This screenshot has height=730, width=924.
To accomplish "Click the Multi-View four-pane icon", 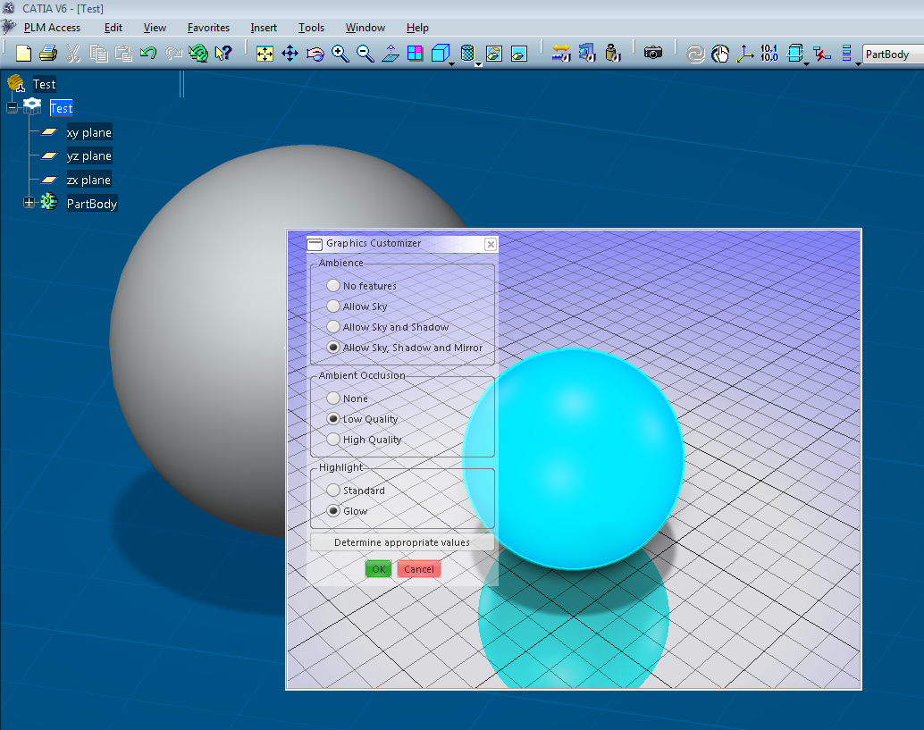I will 416,54.
